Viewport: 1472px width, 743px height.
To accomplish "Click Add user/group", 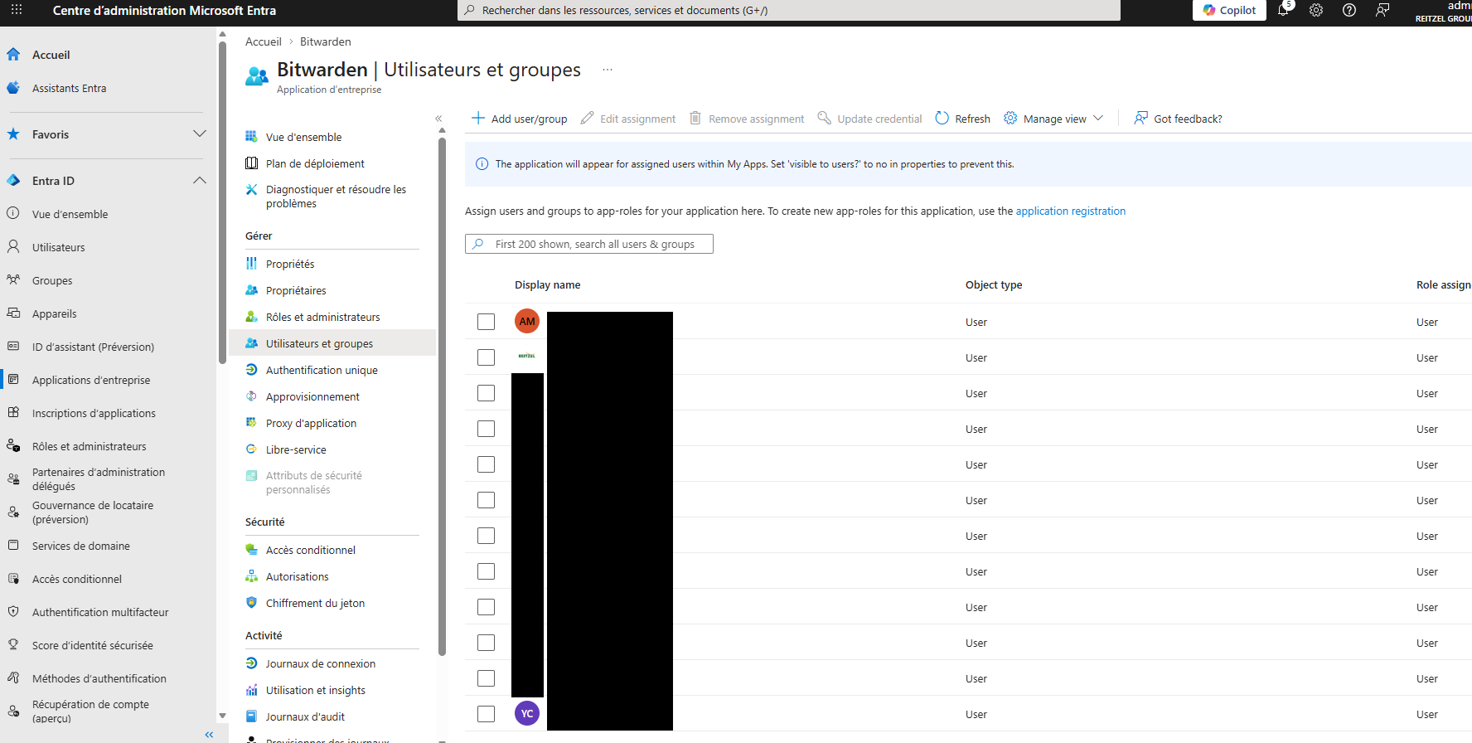I will [520, 119].
